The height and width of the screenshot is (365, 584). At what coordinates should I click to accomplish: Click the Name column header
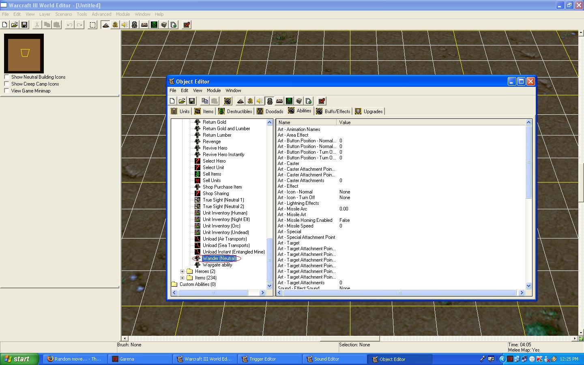point(306,122)
